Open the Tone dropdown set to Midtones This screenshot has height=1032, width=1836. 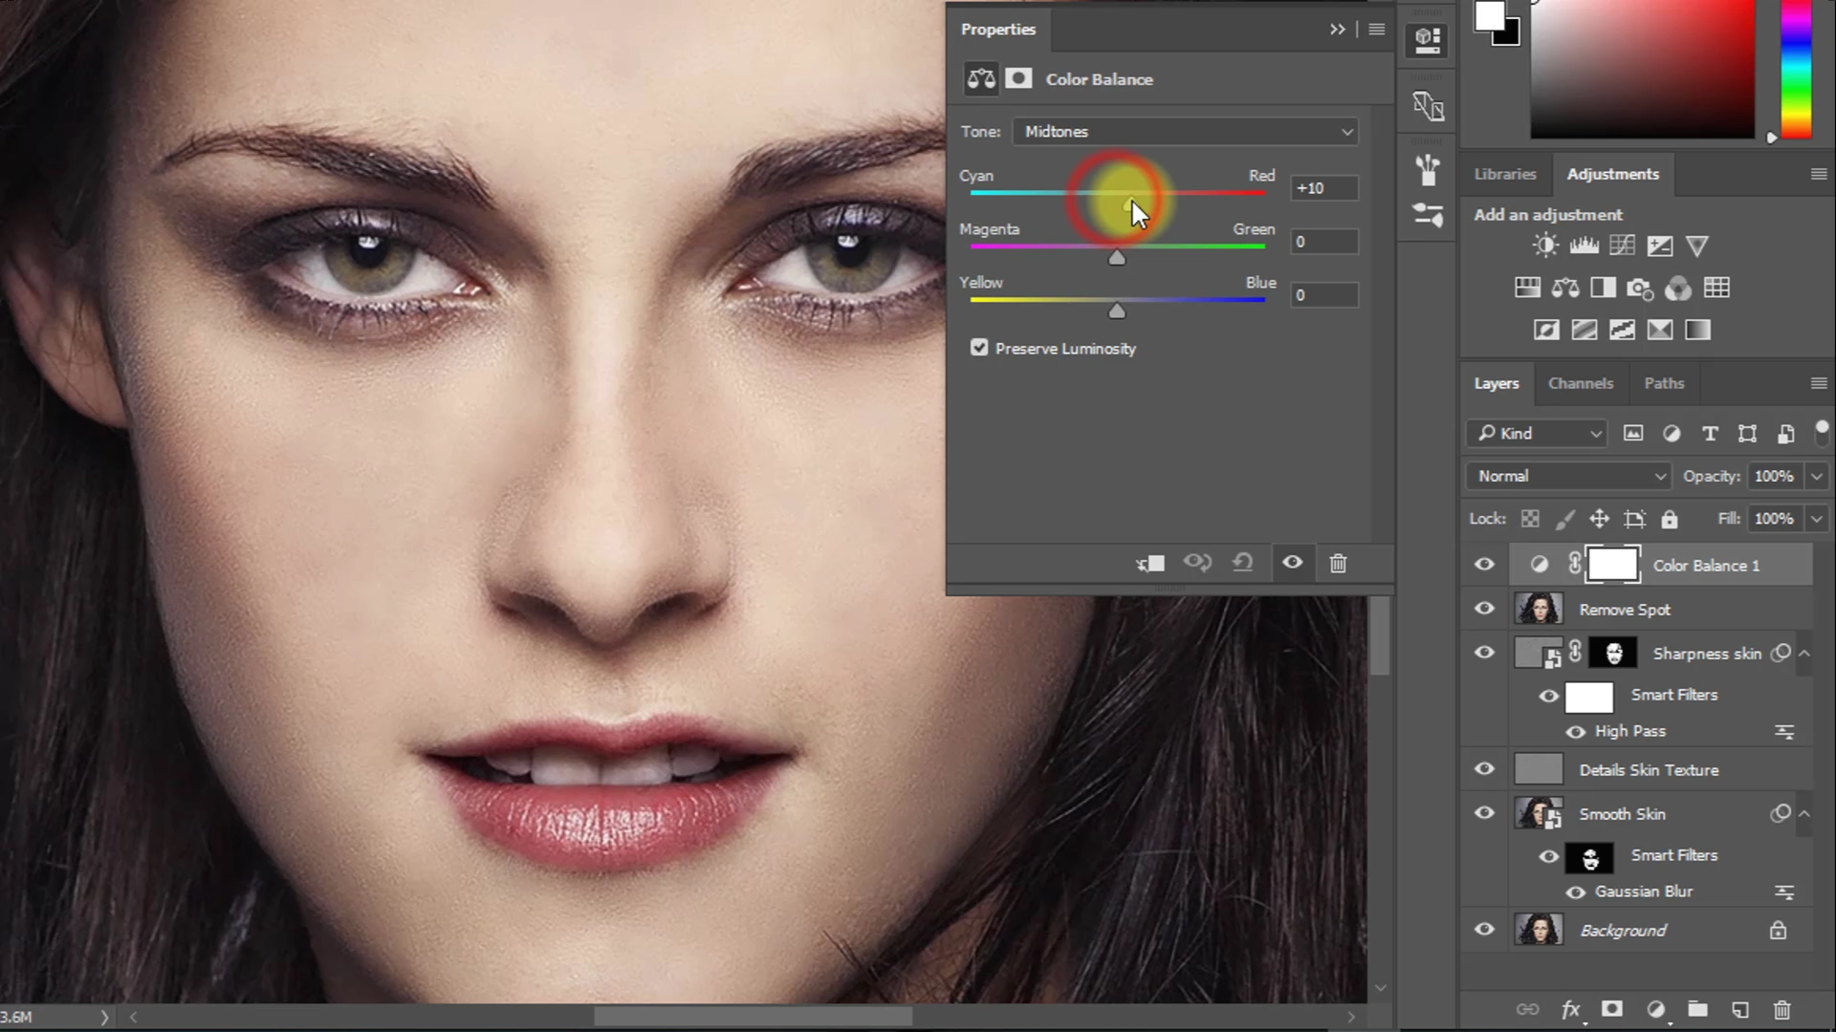point(1184,131)
